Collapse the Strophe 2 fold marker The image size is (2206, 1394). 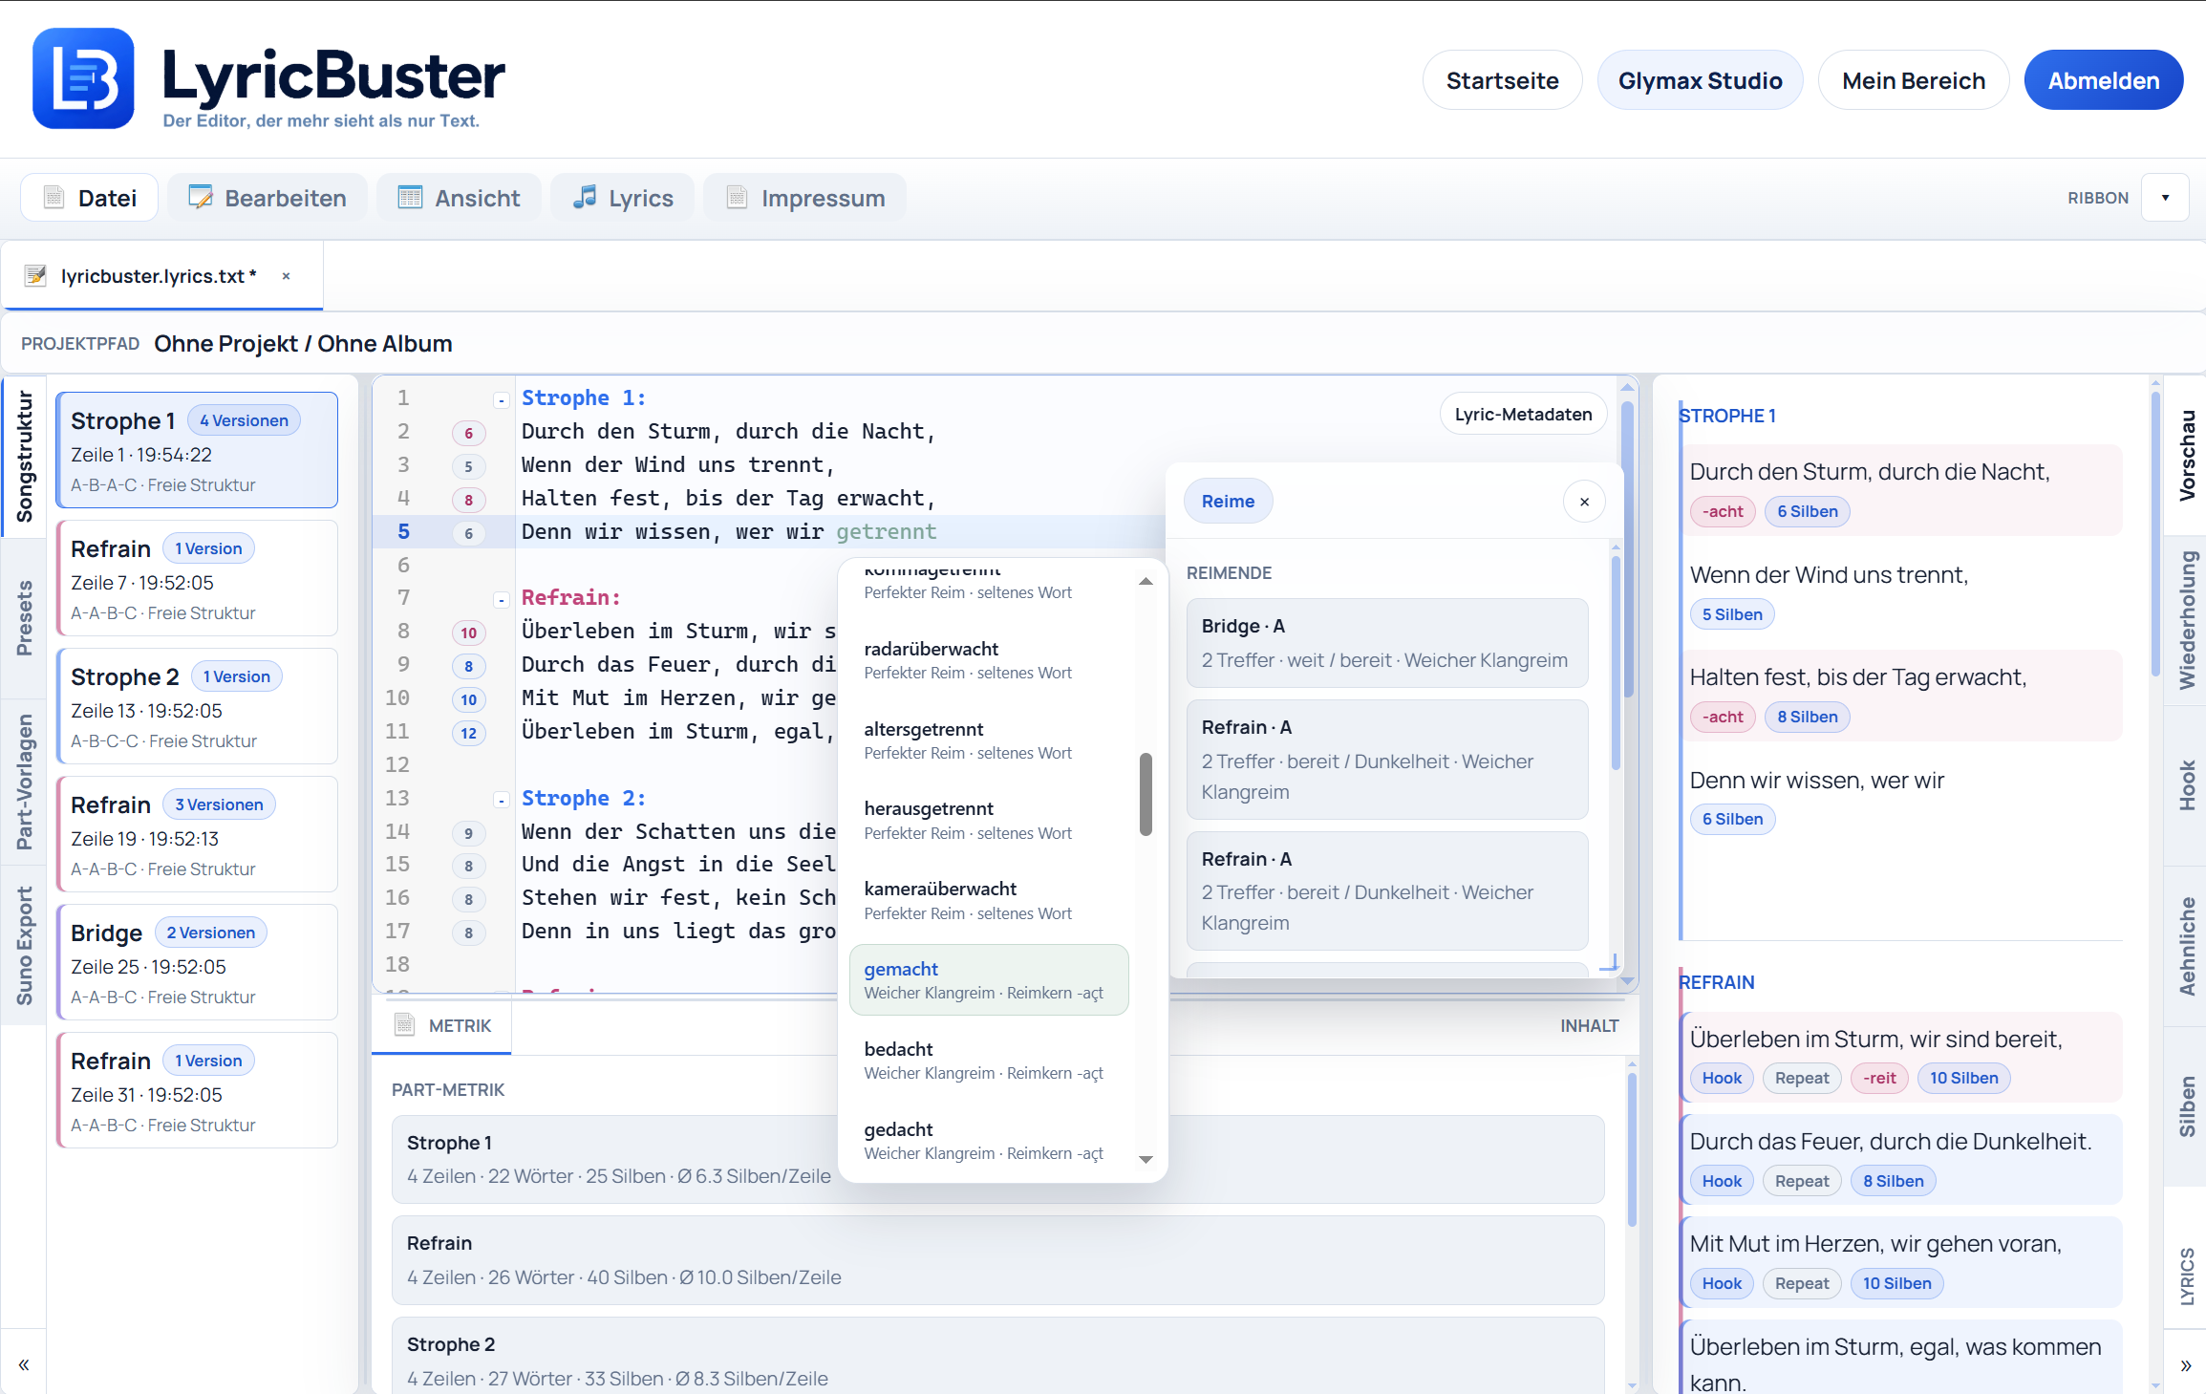click(x=501, y=800)
